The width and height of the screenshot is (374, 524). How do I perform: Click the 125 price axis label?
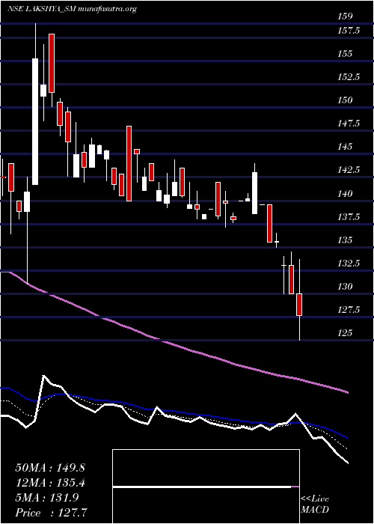(345, 333)
